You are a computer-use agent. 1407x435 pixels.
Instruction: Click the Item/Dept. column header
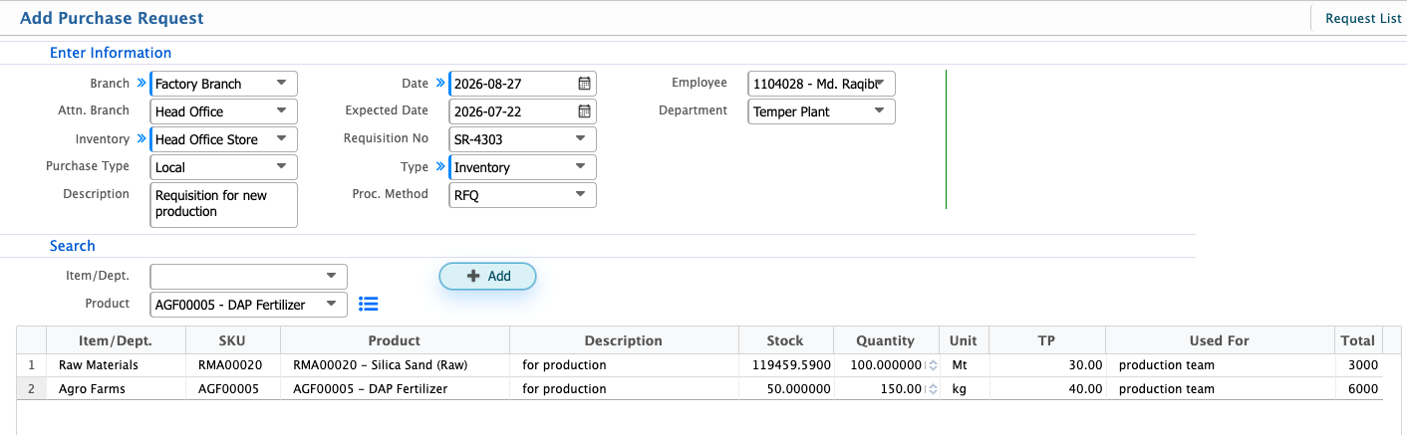point(116,340)
